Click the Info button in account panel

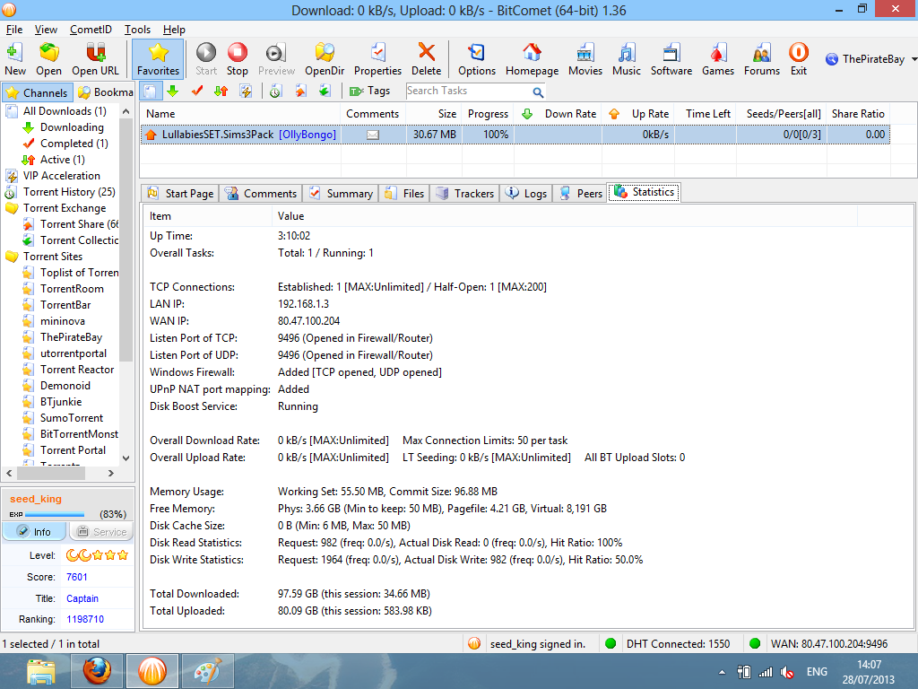[34, 531]
